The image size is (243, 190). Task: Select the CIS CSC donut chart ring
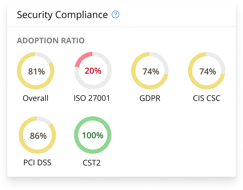point(190,71)
